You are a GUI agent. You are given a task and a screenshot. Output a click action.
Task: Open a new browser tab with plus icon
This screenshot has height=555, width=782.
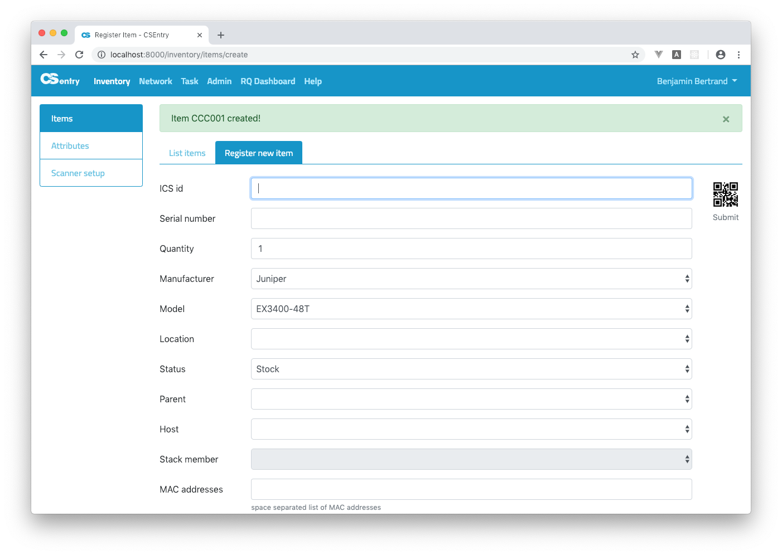click(x=221, y=35)
